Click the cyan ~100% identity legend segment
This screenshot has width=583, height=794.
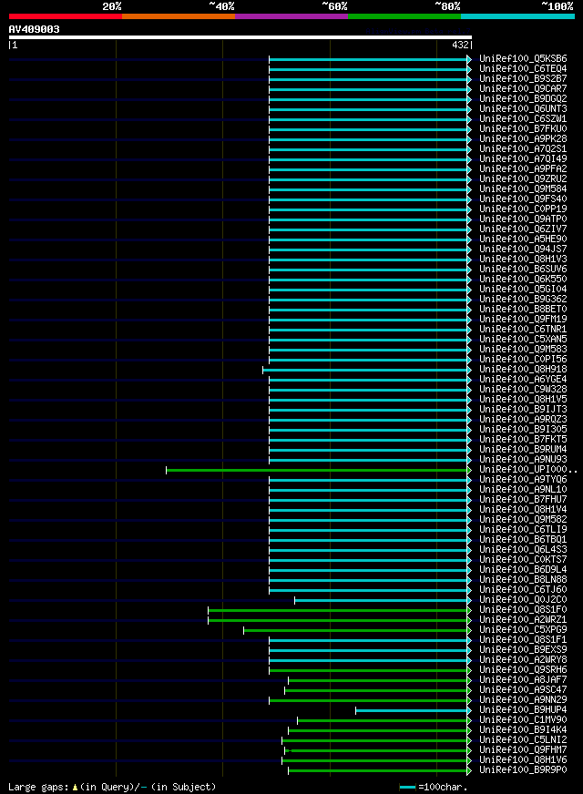coord(517,16)
